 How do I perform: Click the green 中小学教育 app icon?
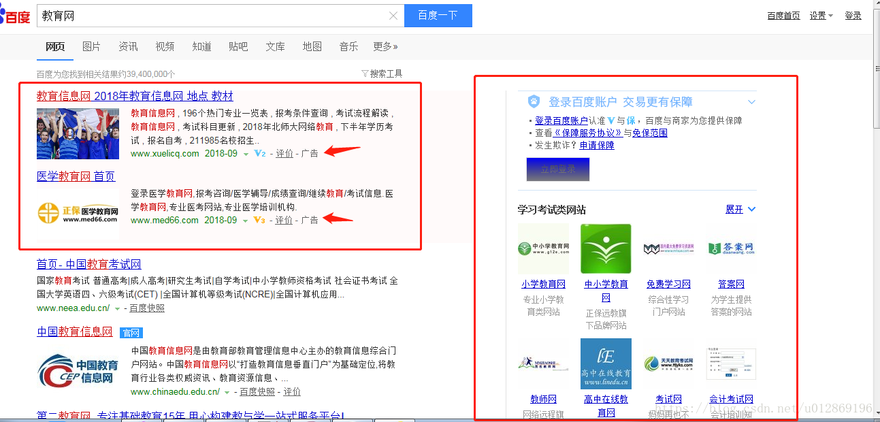tap(606, 248)
